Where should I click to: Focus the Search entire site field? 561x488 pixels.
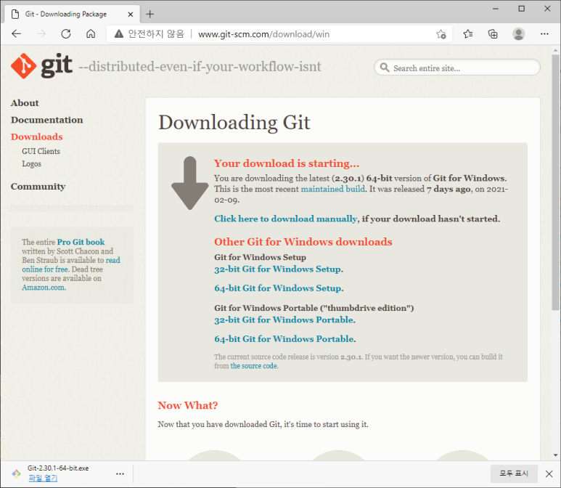point(457,68)
